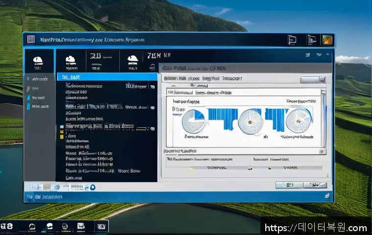Select the third sidebar item with blue marker
Image resolution: width=372 pixels, height=235 pixels.
pyautogui.click(x=37, y=97)
